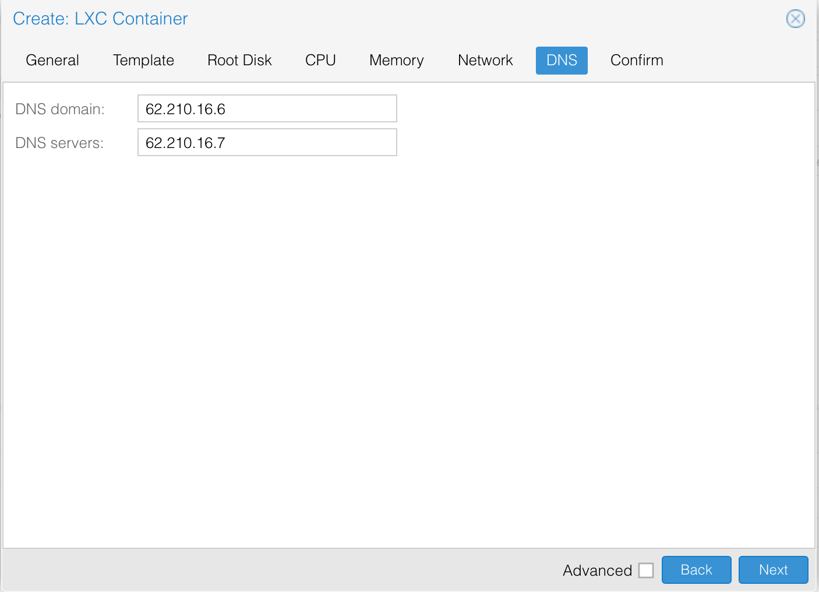The width and height of the screenshot is (819, 592).
Task: Switch to the General tab
Action: tap(52, 61)
